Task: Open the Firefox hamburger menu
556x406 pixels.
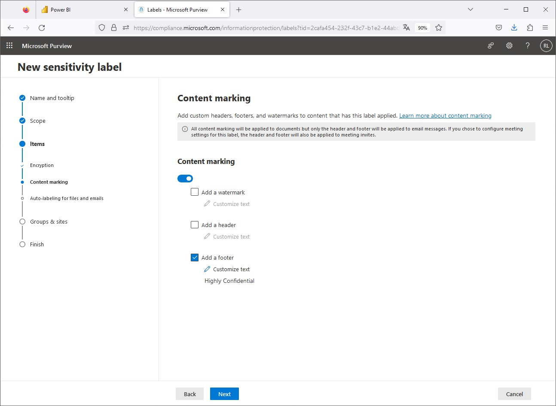Action: click(545, 27)
